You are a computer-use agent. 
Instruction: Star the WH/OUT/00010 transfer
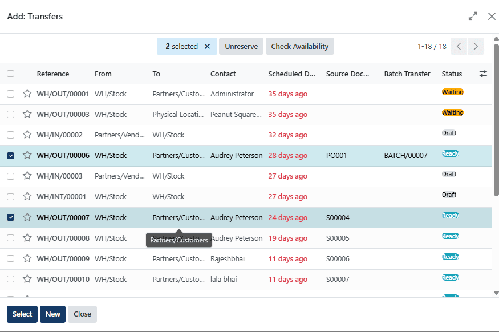coord(27,279)
